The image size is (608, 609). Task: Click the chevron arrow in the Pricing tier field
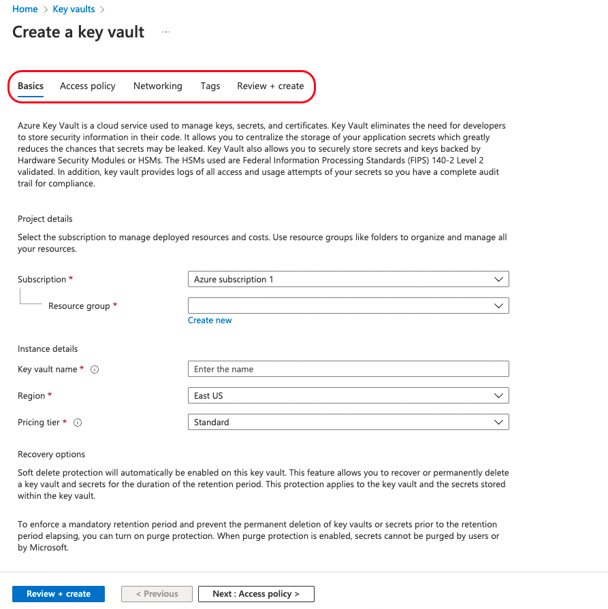coord(499,422)
